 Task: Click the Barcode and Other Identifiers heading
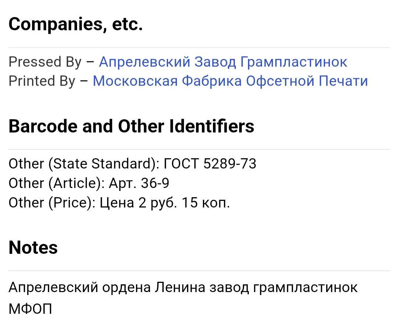(131, 126)
